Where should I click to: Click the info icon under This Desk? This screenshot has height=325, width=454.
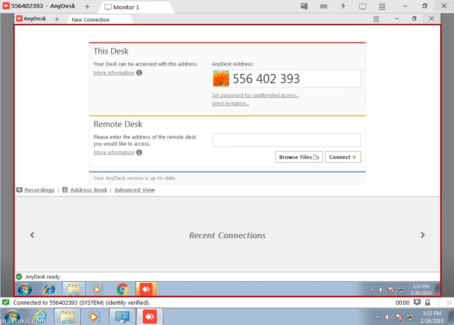(x=139, y=73)
